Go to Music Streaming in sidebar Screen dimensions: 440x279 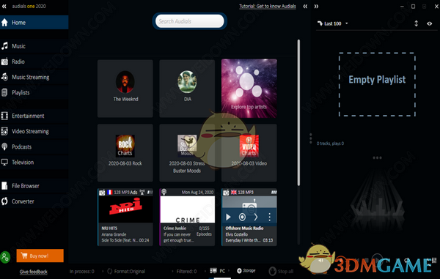pyautogui.click(x=34, y=77)
